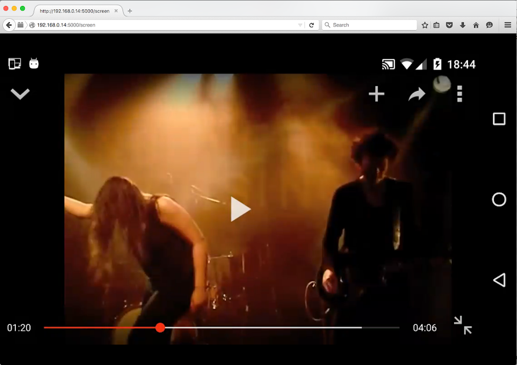Image resolution: width=517 pixels, height=365 pixels.
Task: Open the Pocket save menu icon
Action: 449,25
